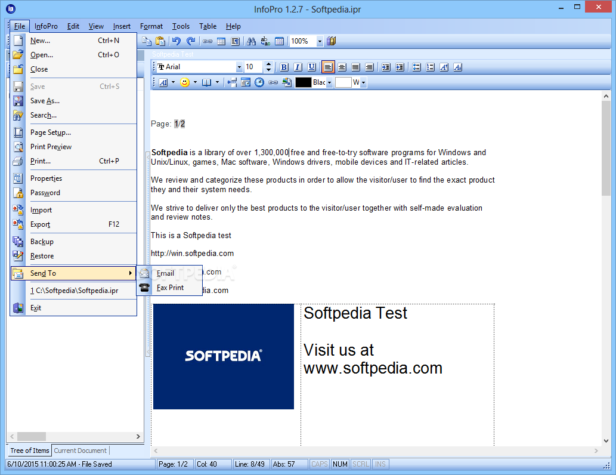Click the Paste clipboard icon
The width and height of the screenshot is (616, 475).
tap(160, 41)
